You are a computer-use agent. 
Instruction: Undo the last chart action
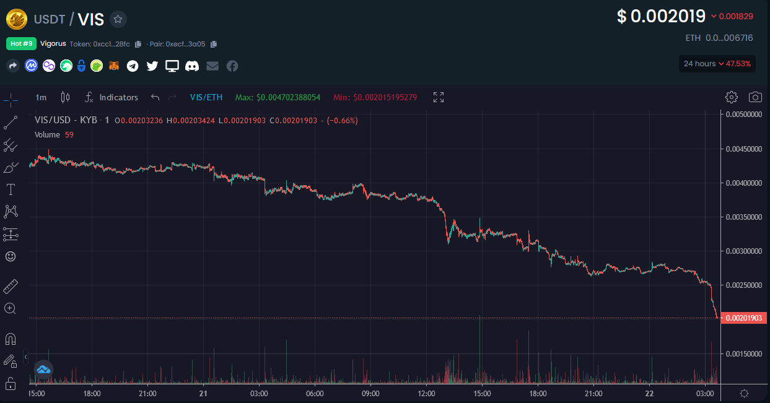pos(155,97)
